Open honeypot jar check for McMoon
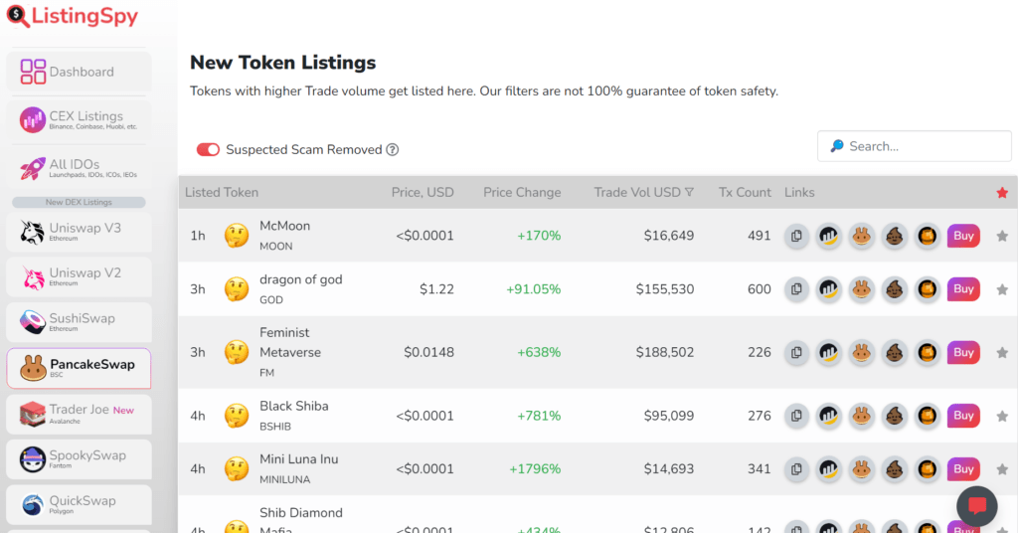This screenshot has height=533, width=1018. [x=928, y=236]
